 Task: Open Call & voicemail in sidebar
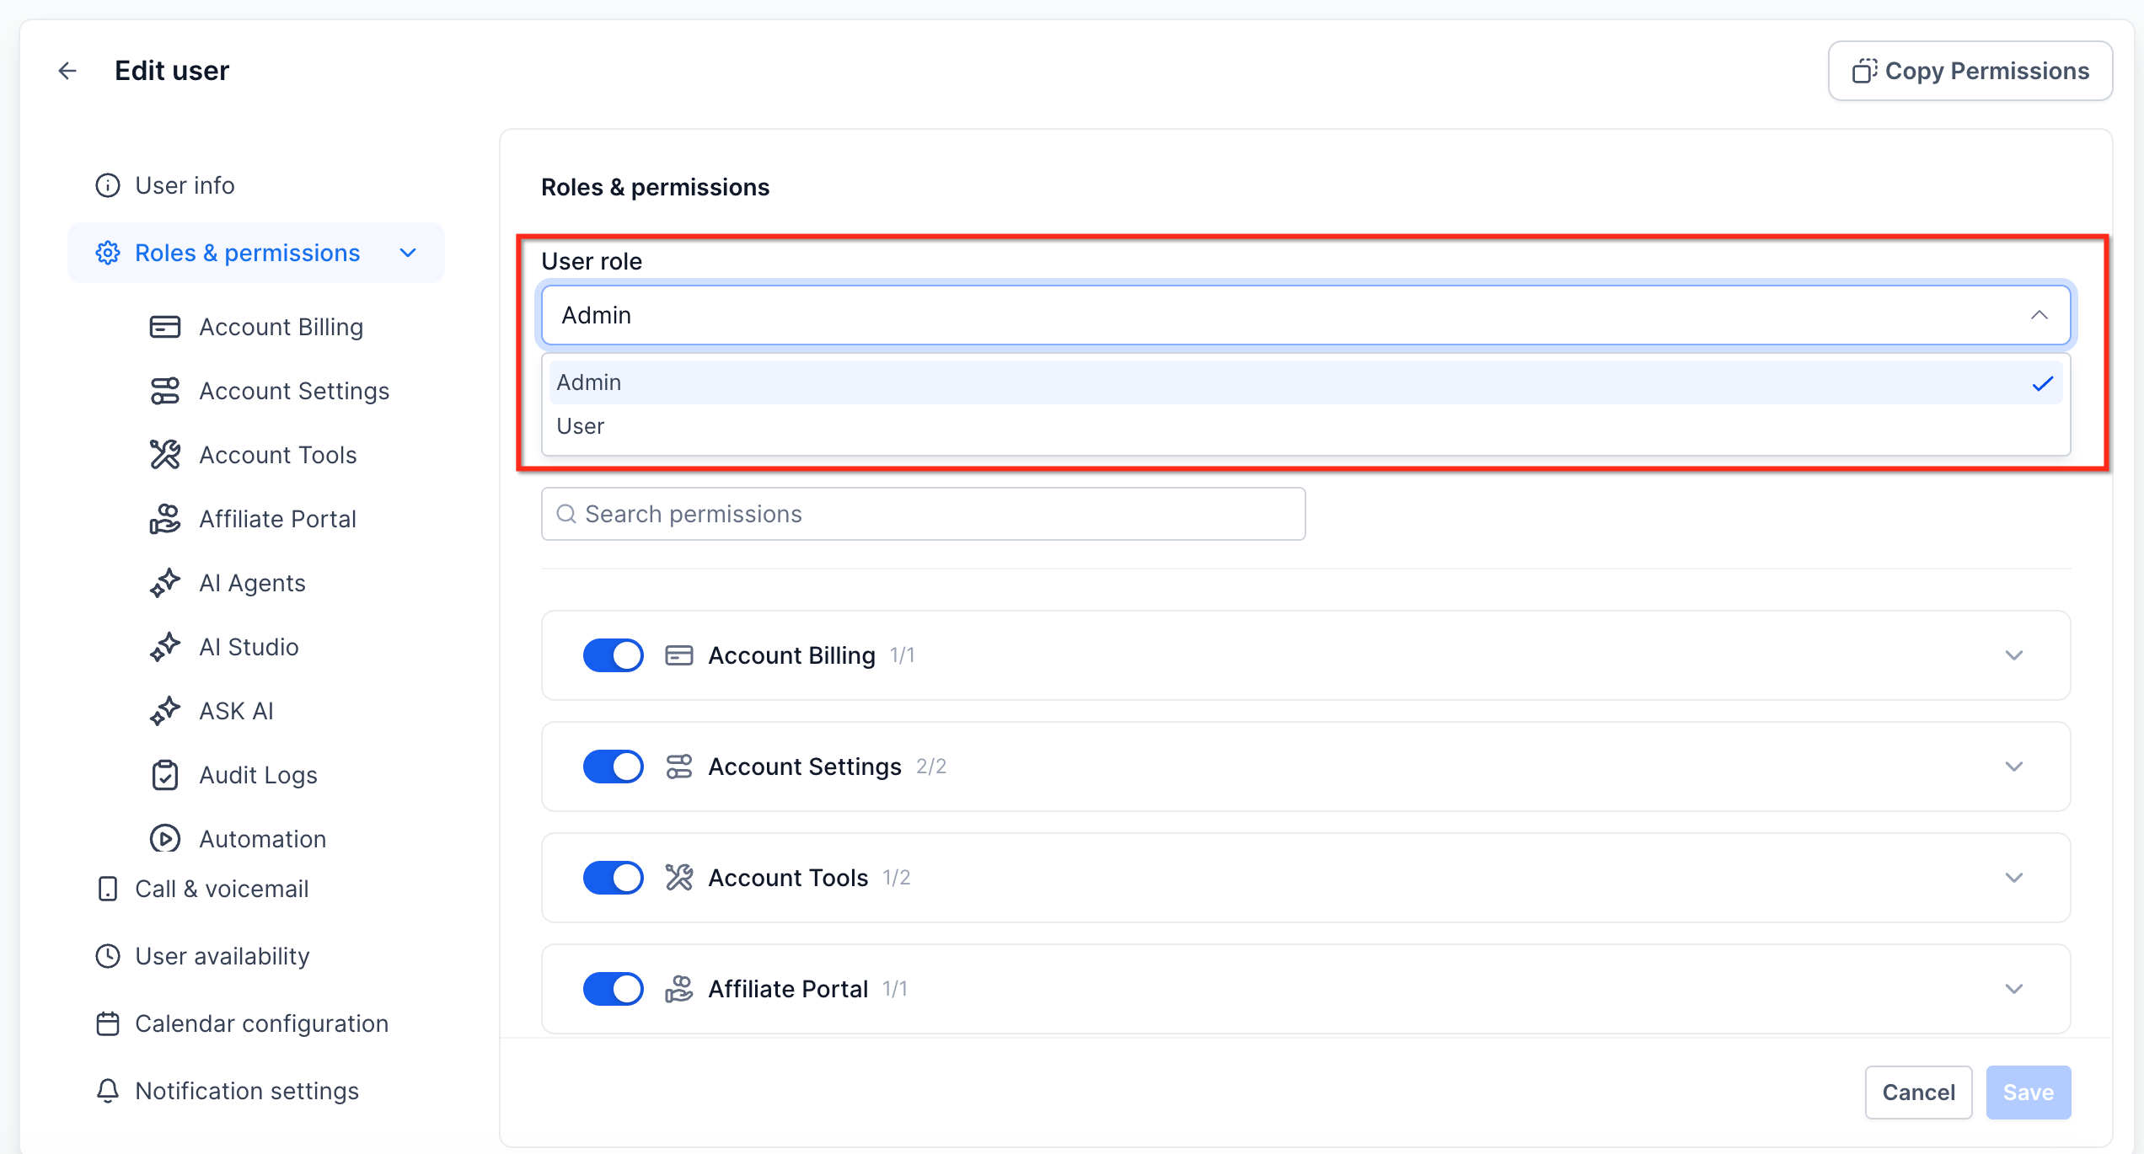[222, 889]
